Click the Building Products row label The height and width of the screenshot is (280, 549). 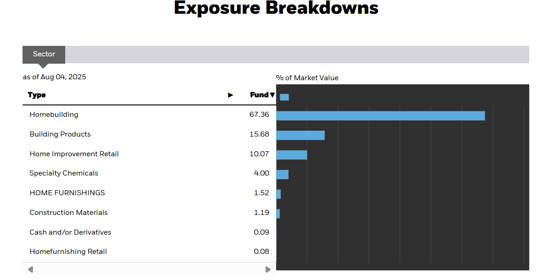pyautogui.click(x=60, y=134)
